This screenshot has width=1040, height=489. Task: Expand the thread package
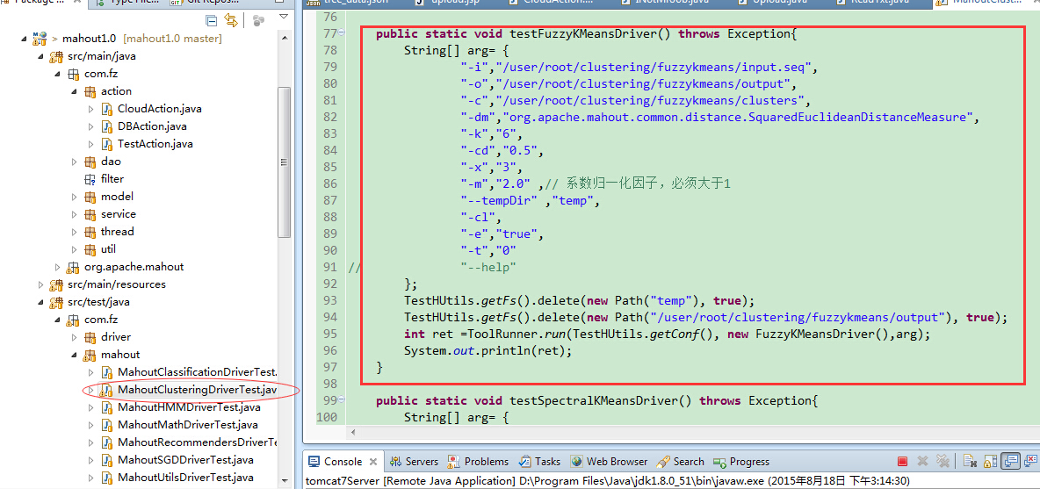[75, 232]
